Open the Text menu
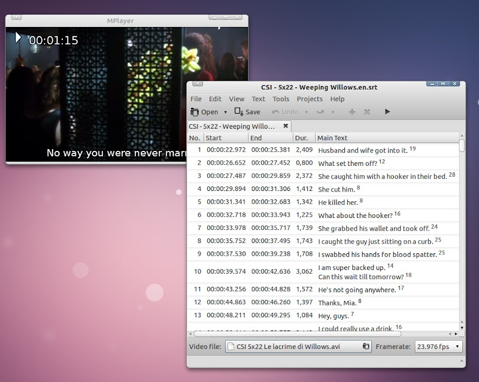Image resolution: width=479 pixels, height=382 pixels. (x=258, y=99)
